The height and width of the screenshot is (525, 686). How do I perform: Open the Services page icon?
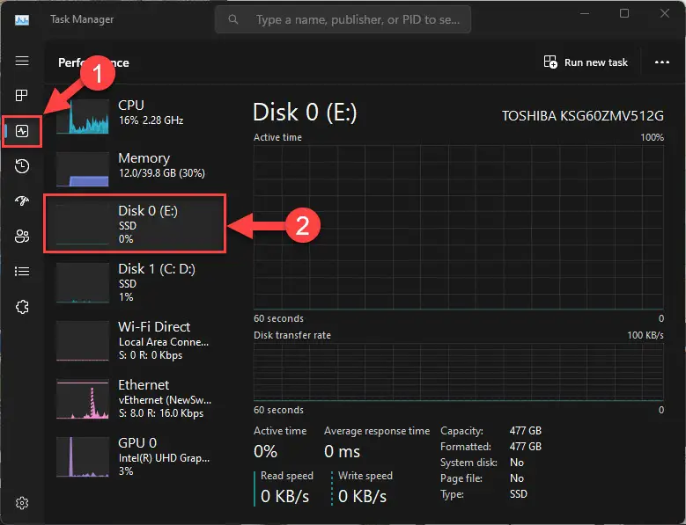[x=22, y=307]
